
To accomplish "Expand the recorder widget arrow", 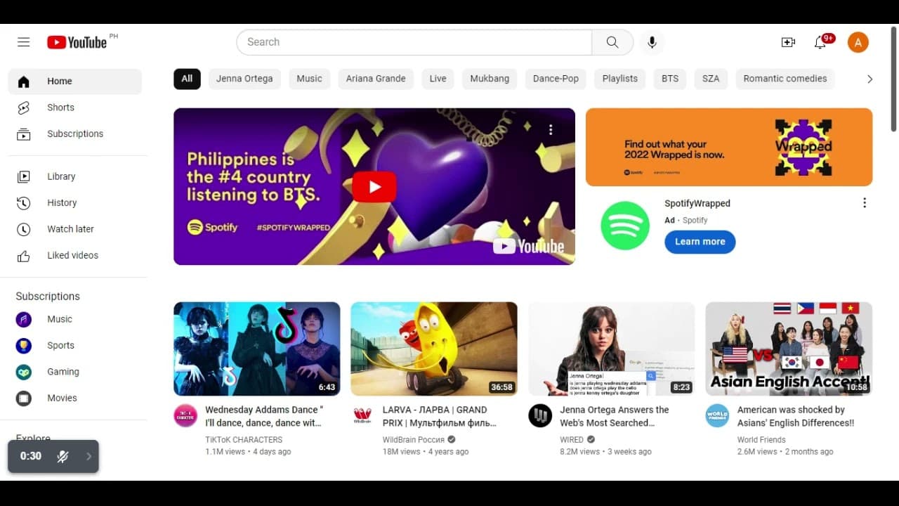I will [x=88, y=456].
